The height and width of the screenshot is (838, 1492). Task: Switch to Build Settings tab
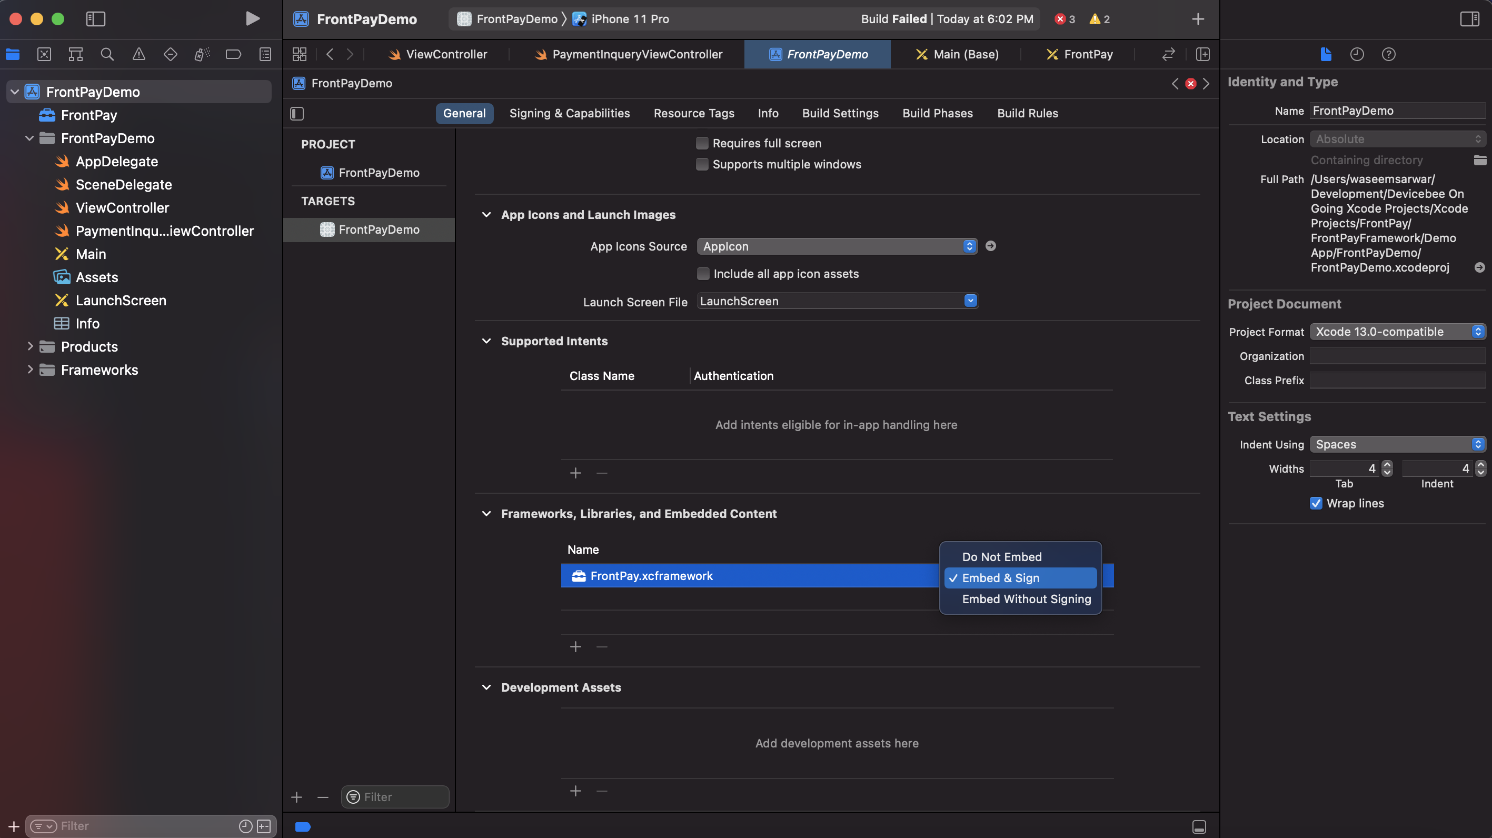point(840,114)
